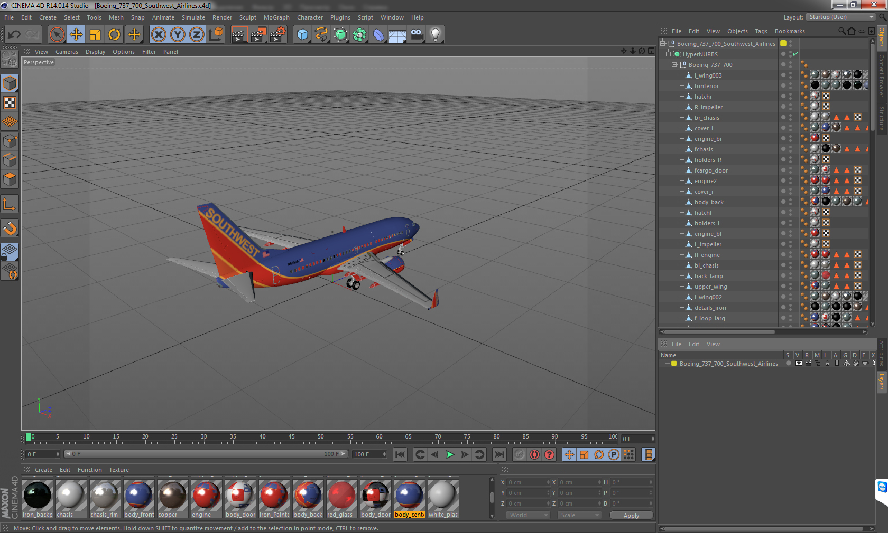Switch to Texture mode checkerboard icon
Screen dimensions: 888x533
coord(10,102)
